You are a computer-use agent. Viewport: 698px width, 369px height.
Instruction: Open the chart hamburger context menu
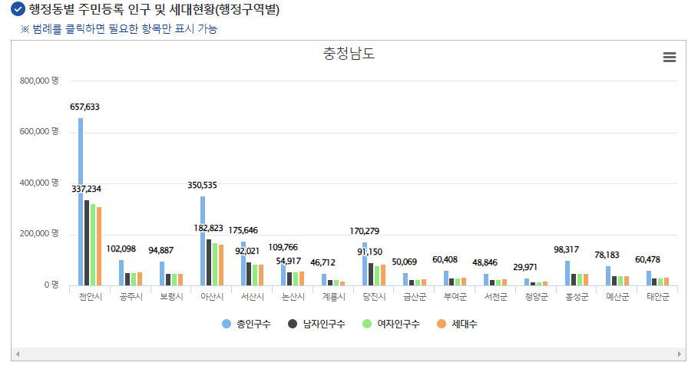669,58
